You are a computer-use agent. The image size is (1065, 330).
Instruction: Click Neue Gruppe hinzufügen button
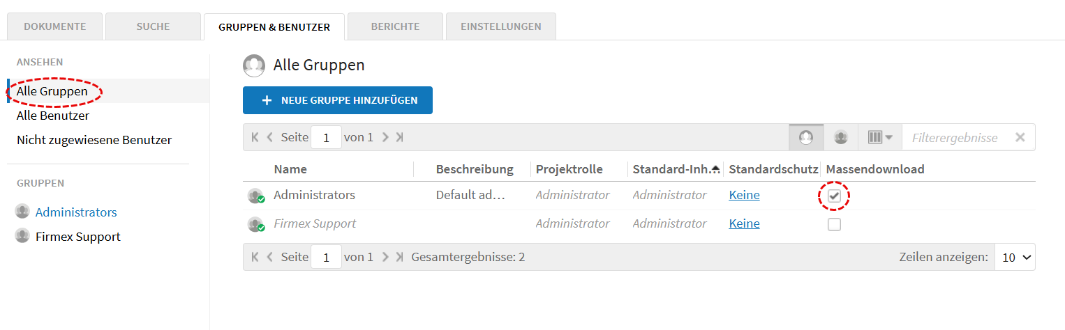coord(338,100)
